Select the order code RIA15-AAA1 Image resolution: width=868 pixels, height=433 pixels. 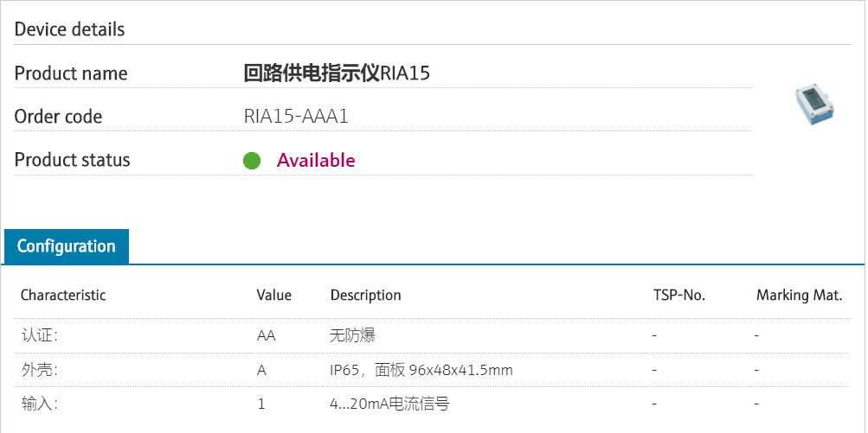[296, 117]
